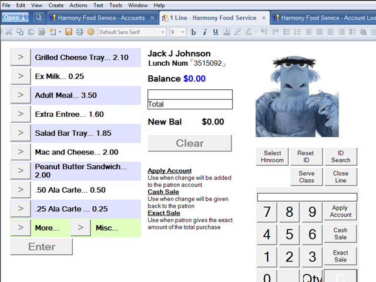Click the Apply Account keypad button

[x=341, y=211]
